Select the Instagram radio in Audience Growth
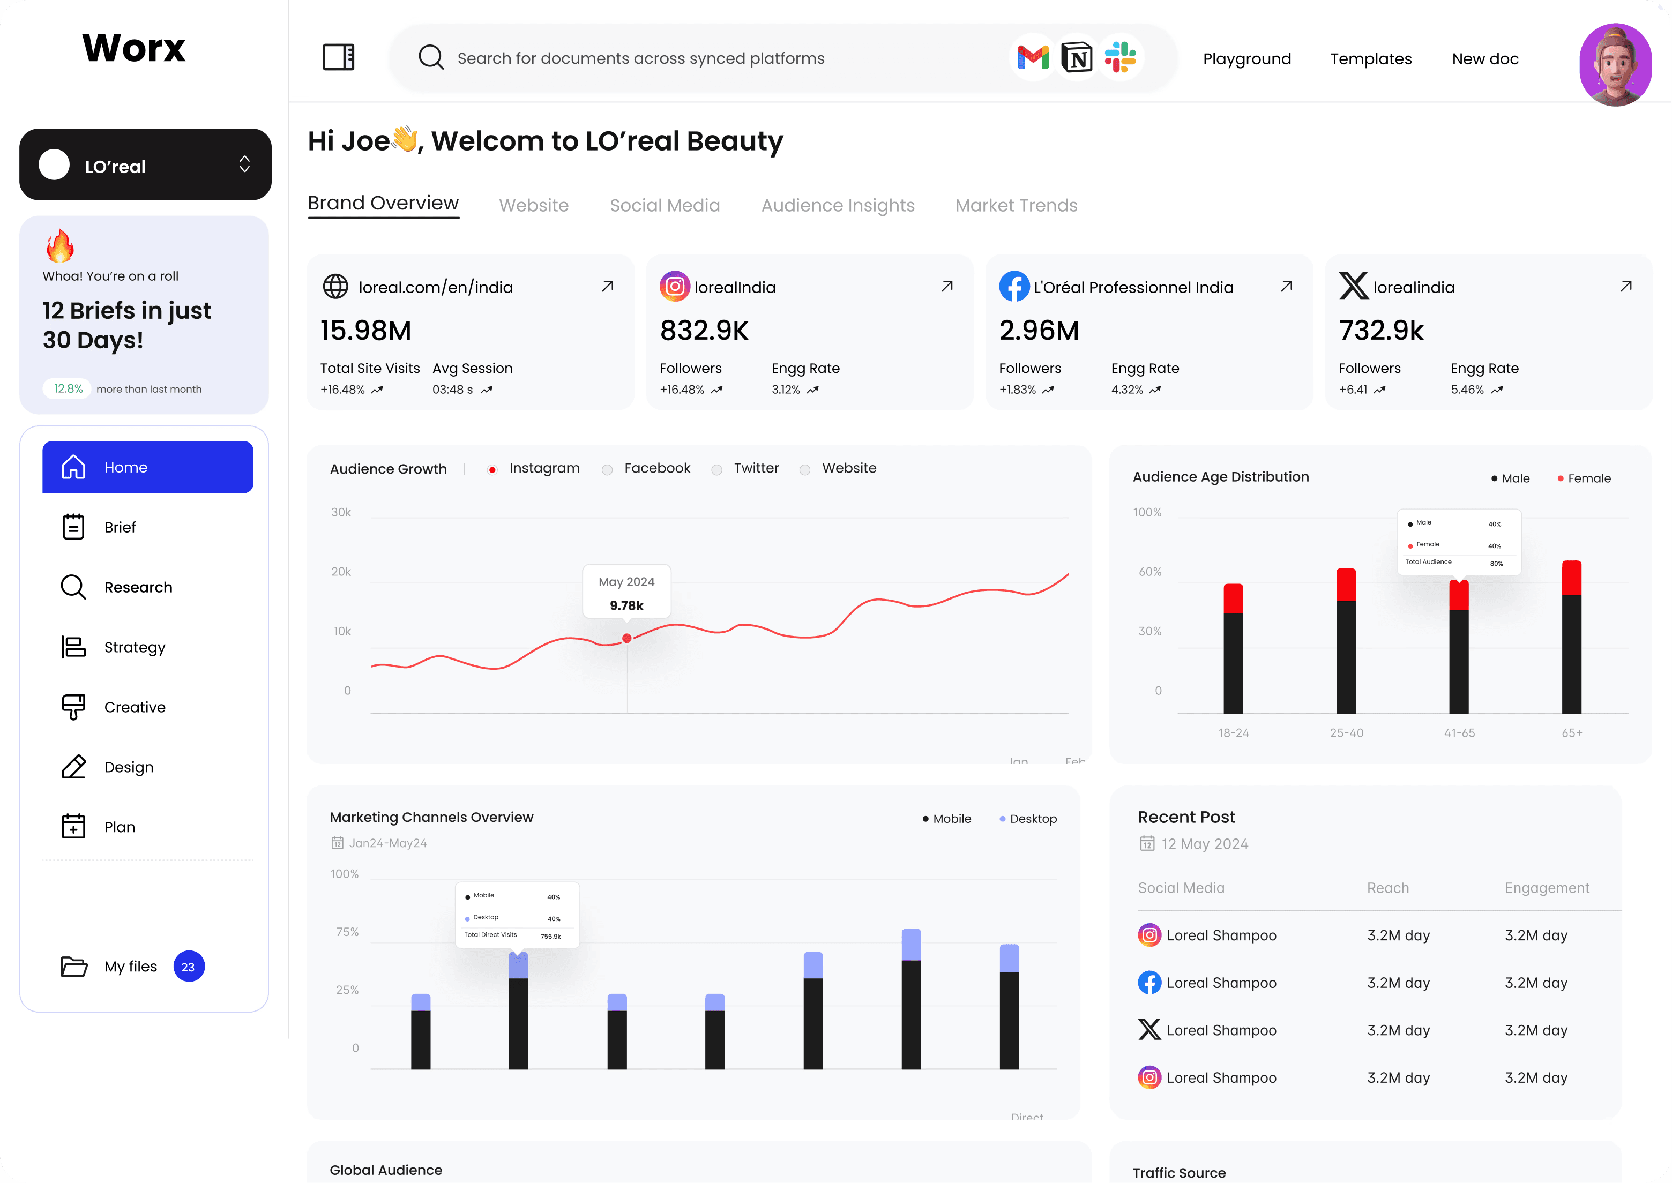 tap(492, 469)
